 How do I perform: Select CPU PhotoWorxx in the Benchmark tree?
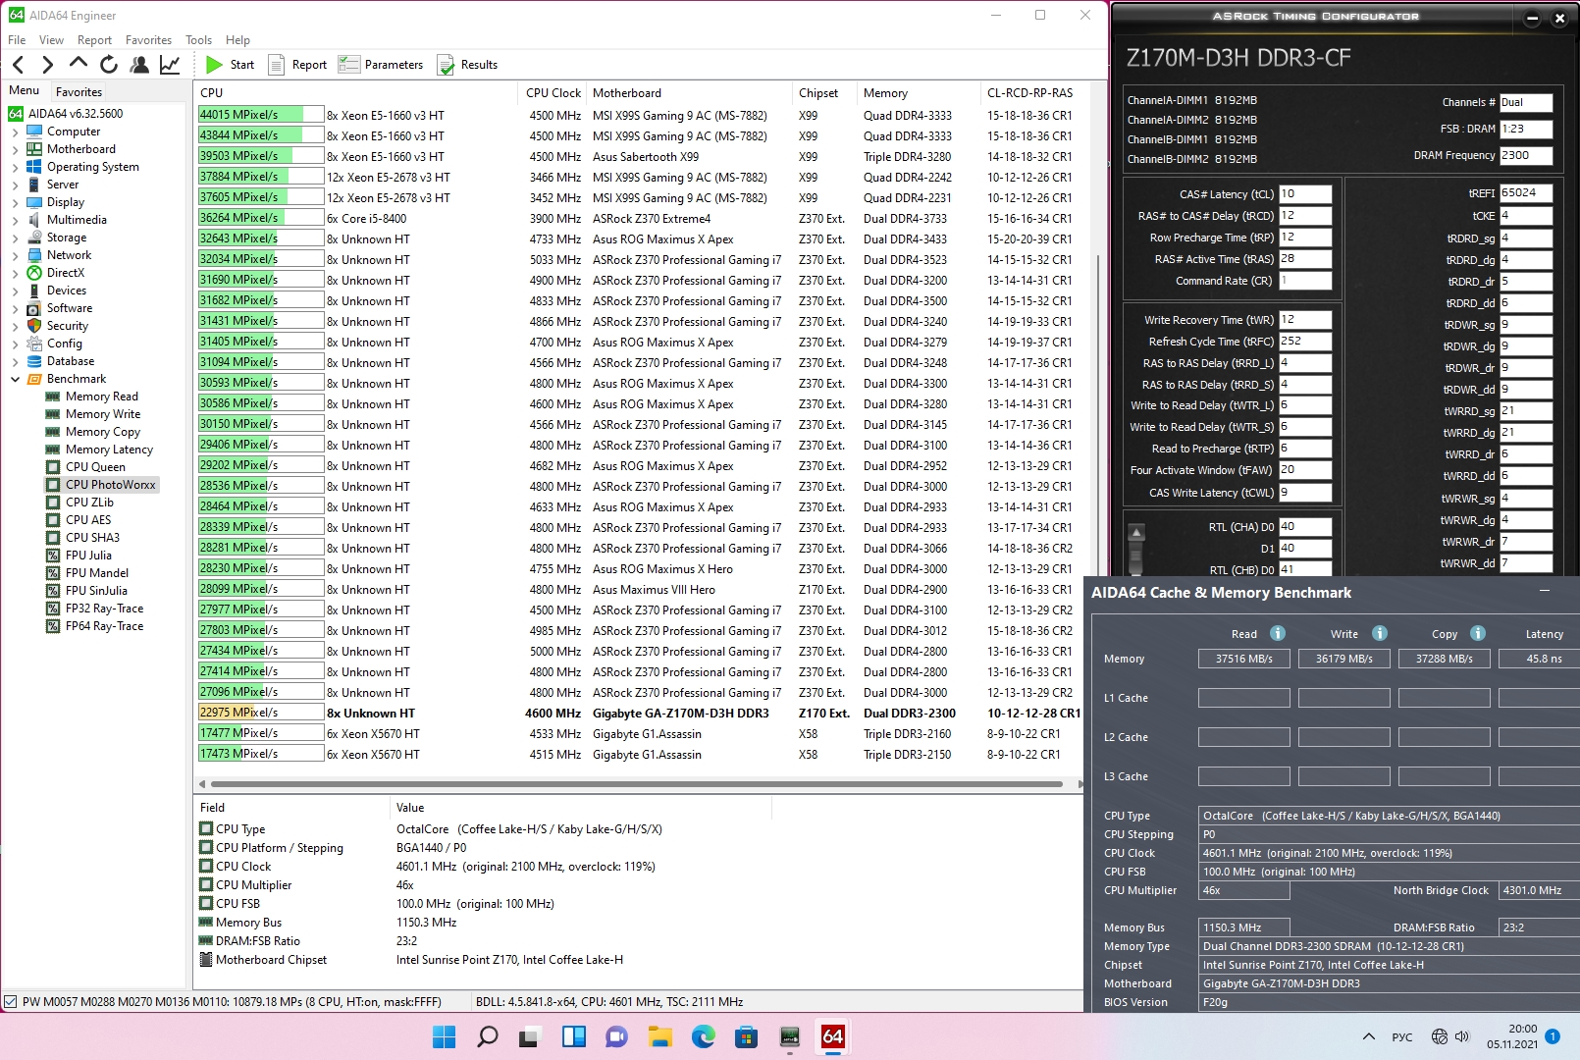coord(110,485)
